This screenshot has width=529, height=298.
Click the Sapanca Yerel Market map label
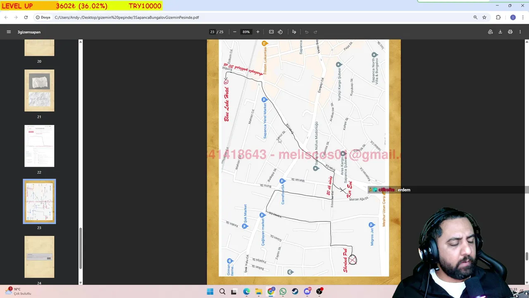click(x=265, y=121)
